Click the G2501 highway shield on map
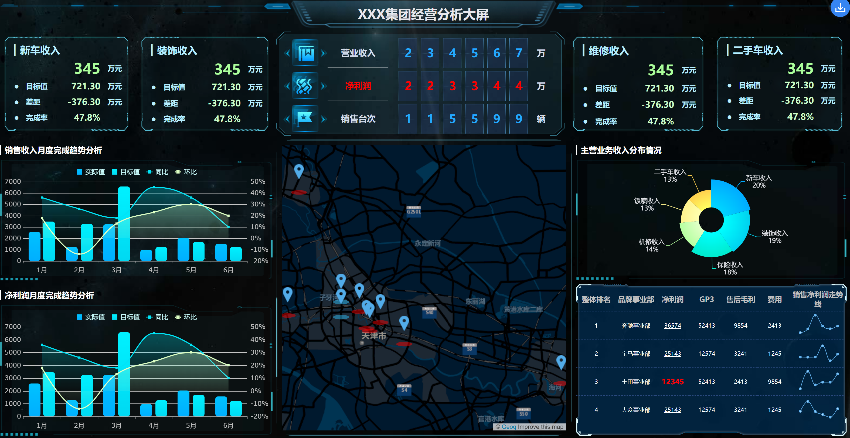The width and height of the screenshot is (850, 438). coord(413,211)
